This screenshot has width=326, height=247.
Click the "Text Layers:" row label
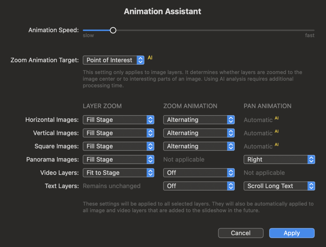(x=62, y=186)
